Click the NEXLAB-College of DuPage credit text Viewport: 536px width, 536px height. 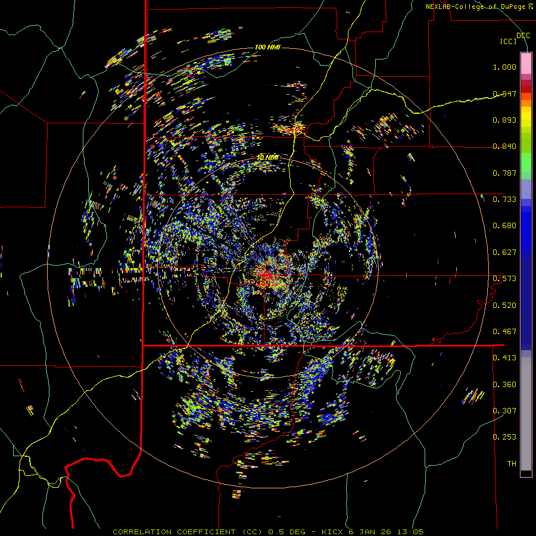[479, 7]
